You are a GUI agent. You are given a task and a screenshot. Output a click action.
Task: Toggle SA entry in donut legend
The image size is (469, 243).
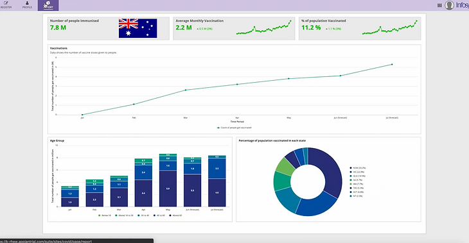tap(356, 180)
